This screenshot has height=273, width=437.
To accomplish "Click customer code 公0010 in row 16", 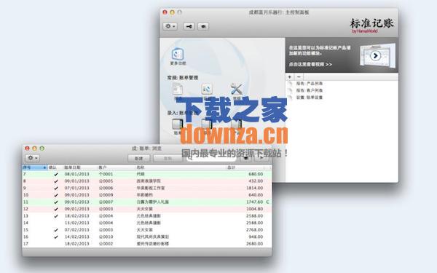I will coord(106,237).
